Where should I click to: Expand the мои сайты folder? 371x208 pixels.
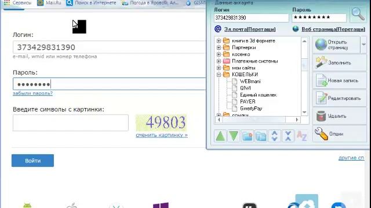point(219,68)
